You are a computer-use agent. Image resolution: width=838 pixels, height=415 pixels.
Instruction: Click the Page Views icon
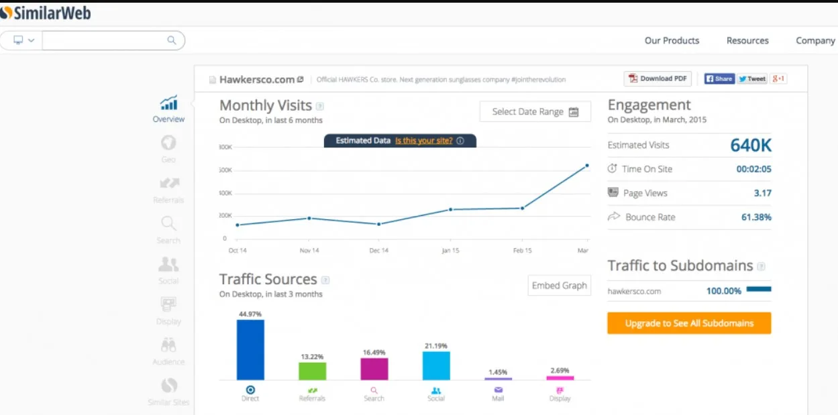tap(613, 192)
